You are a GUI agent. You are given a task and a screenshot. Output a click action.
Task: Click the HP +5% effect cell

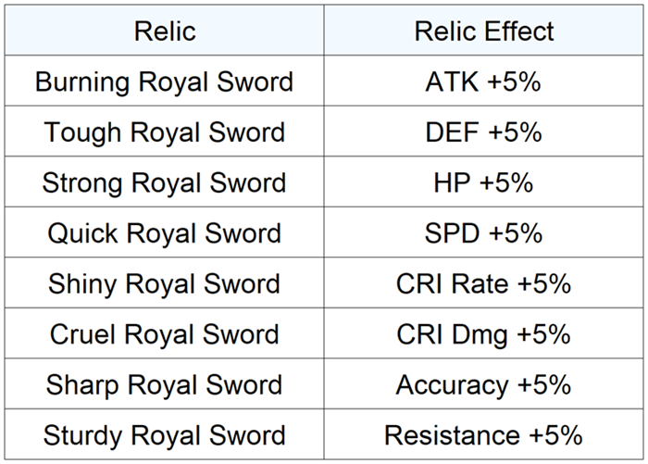[x=483, y=182]
